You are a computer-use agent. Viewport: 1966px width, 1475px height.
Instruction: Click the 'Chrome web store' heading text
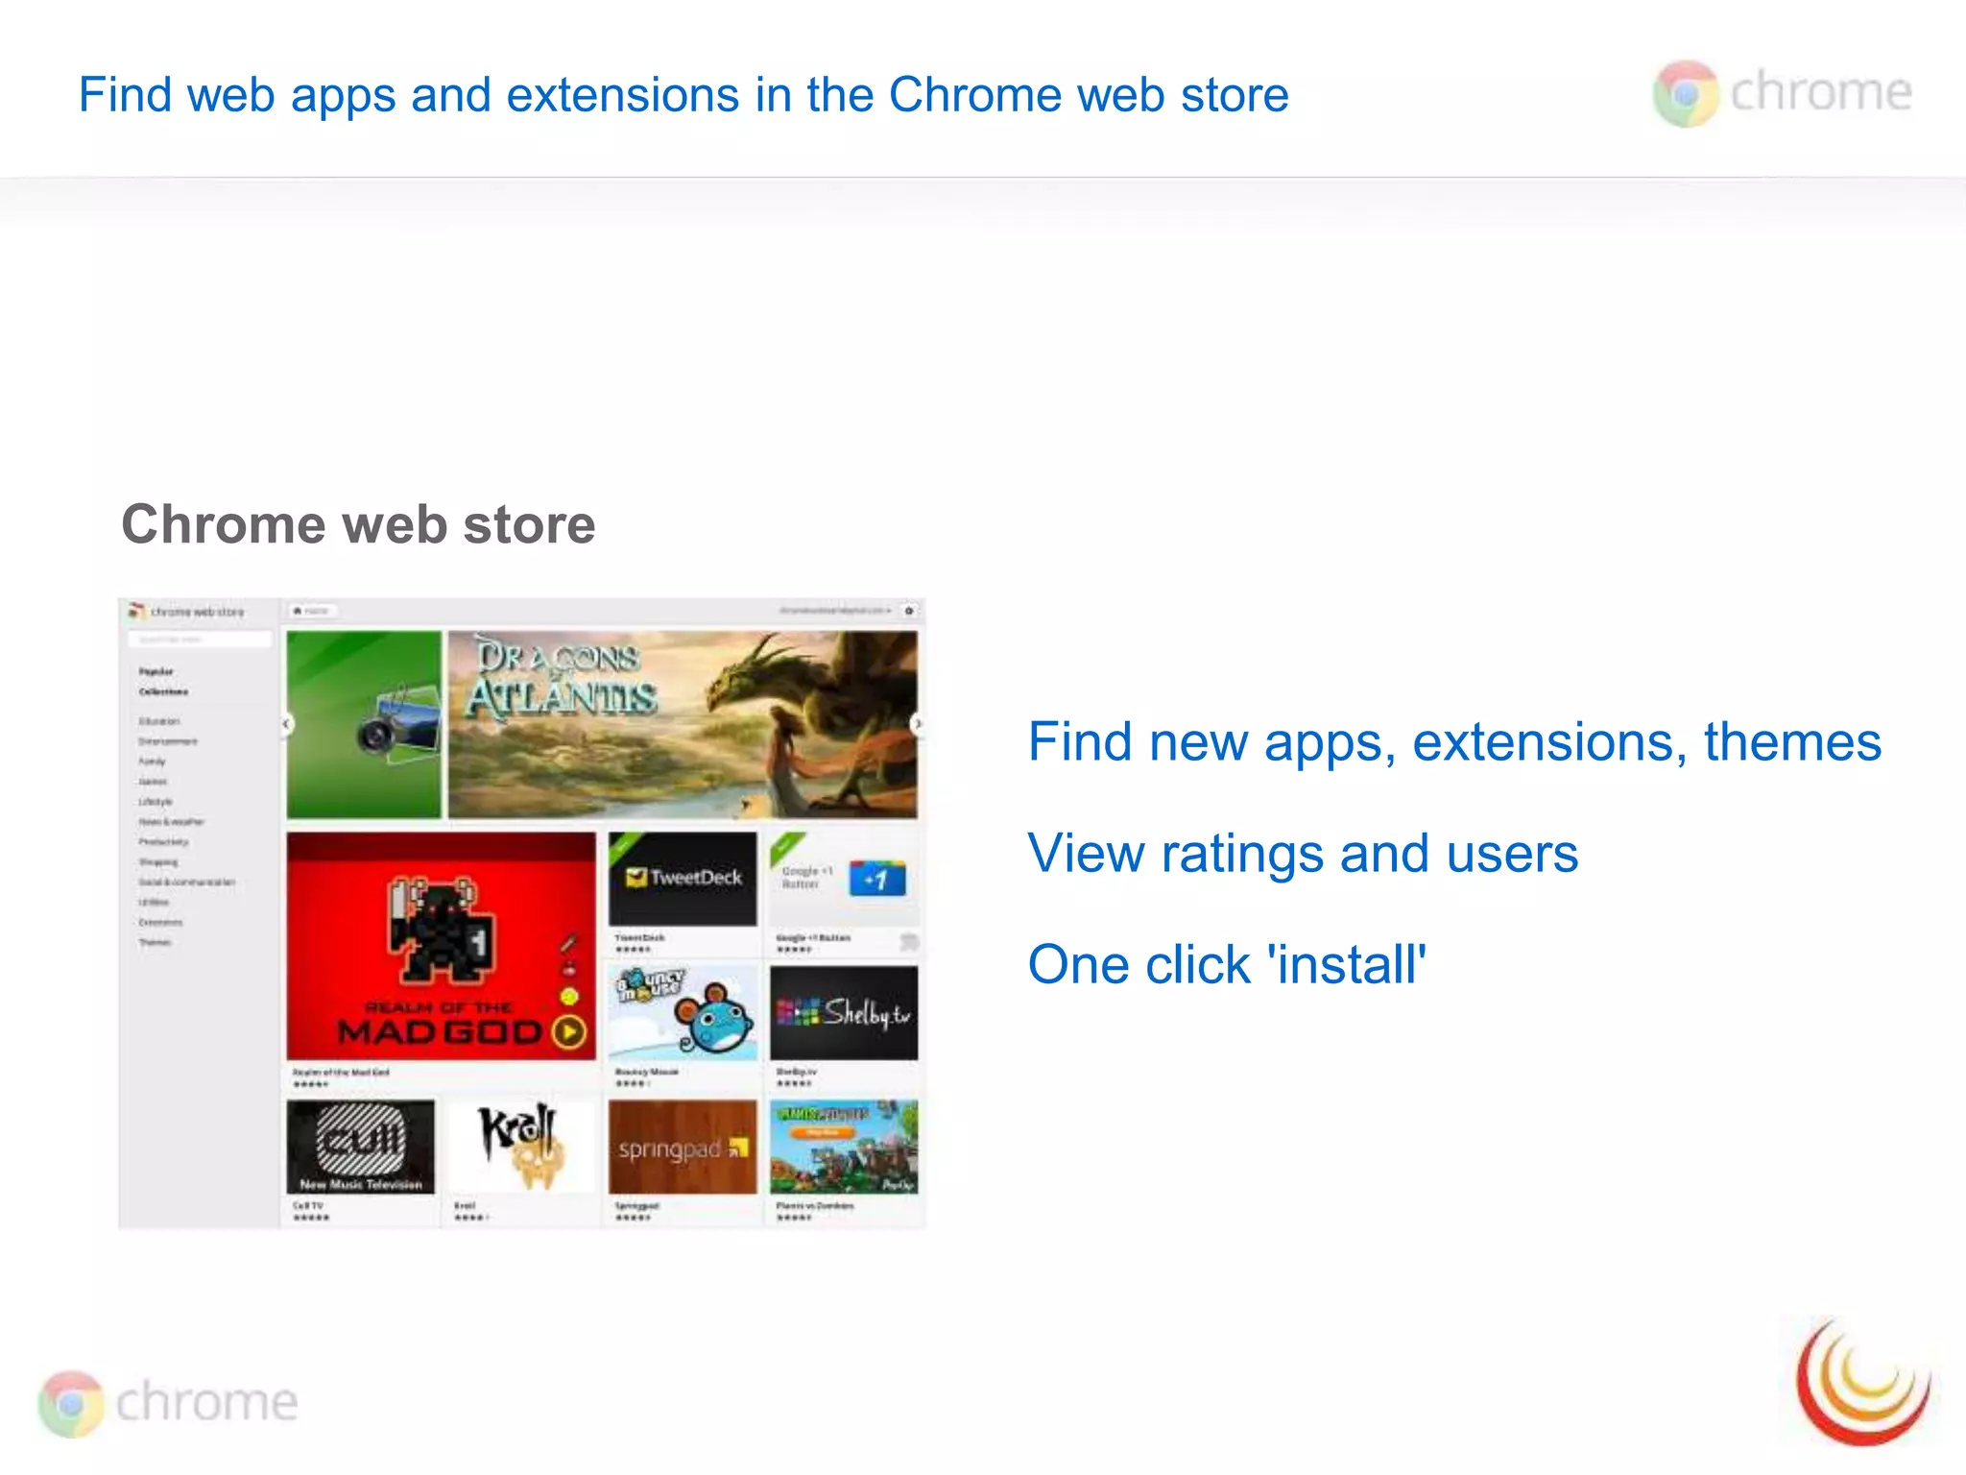(358, 524)
